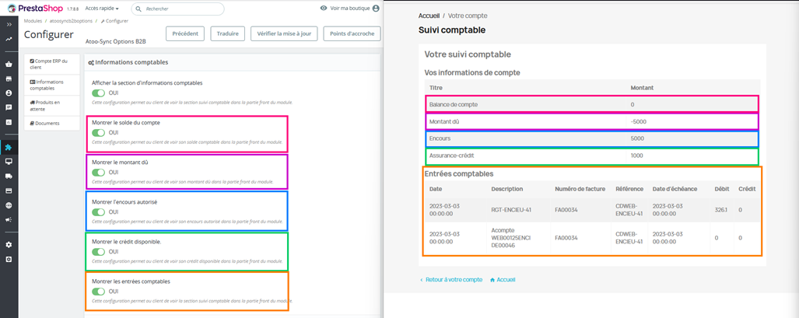The image size is (799, 318).
Task: Open the settings gear icon in sidebar
Action: [9, 245]
